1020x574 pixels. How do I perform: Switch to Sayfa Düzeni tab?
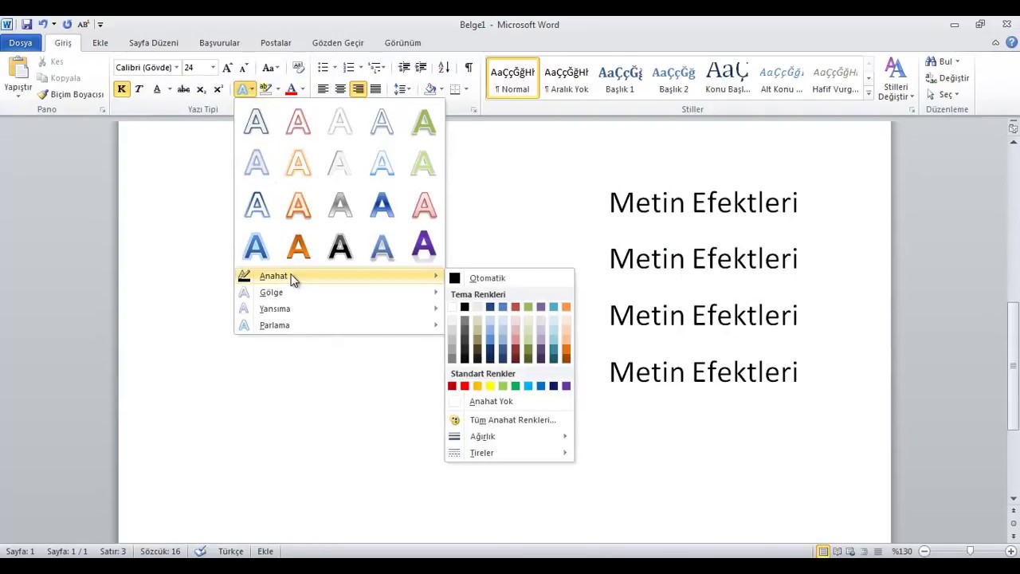(x=154, y=43)
